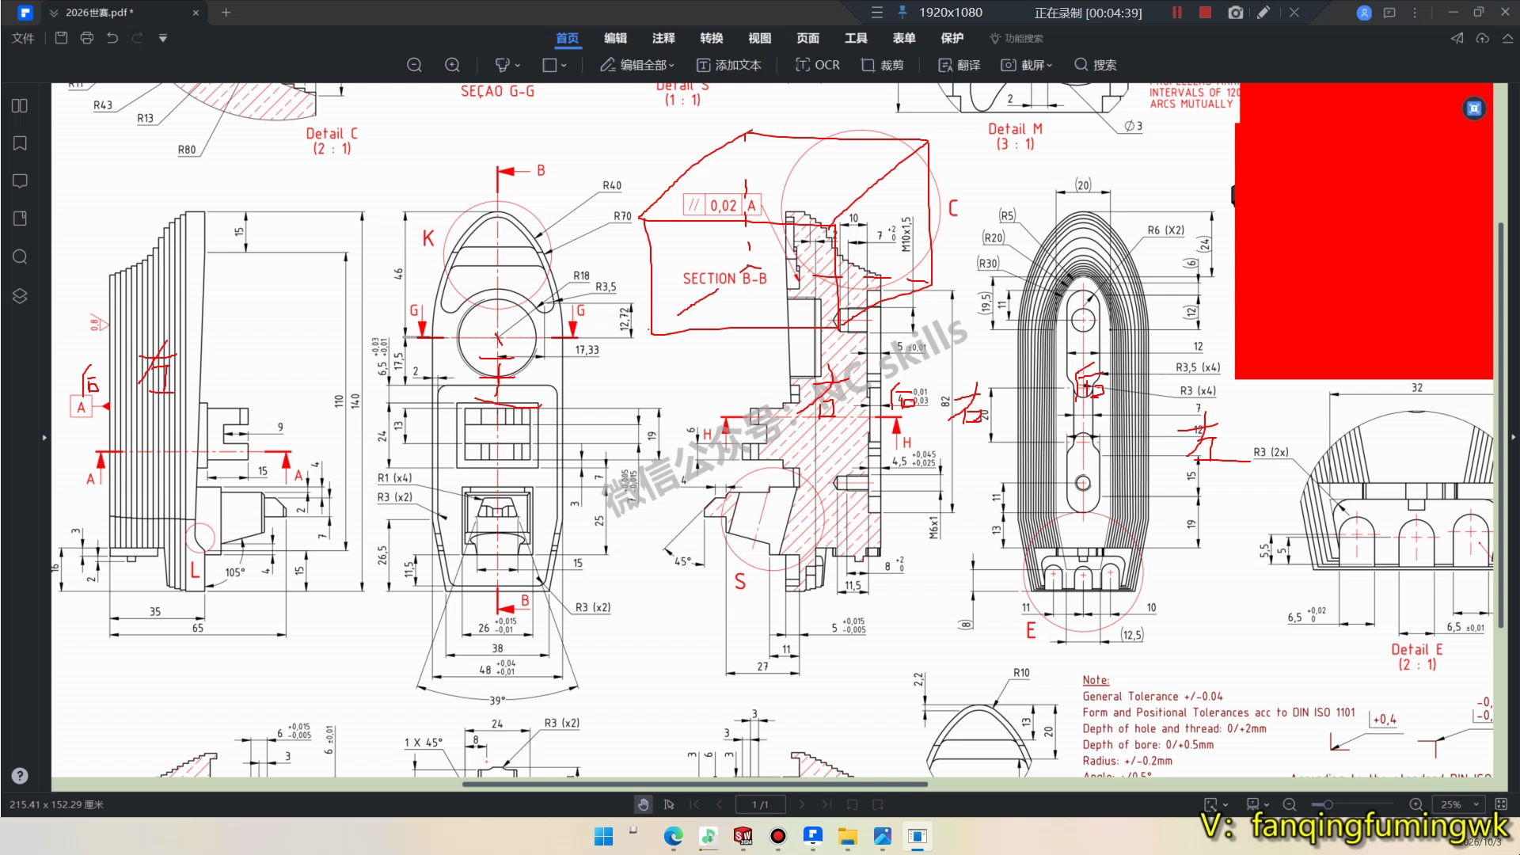
Task: Click the zoom in magnifier in toolbar
Action: click(452, 65)
